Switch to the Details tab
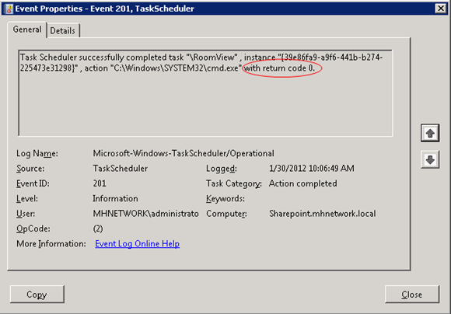 63,30
